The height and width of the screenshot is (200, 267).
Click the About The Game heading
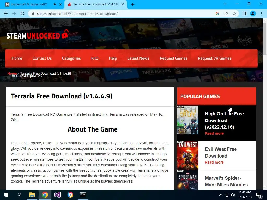pos(93,129)
